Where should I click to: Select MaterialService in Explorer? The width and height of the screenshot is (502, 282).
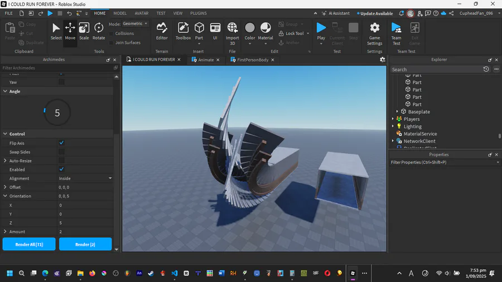tap(420, 134)
